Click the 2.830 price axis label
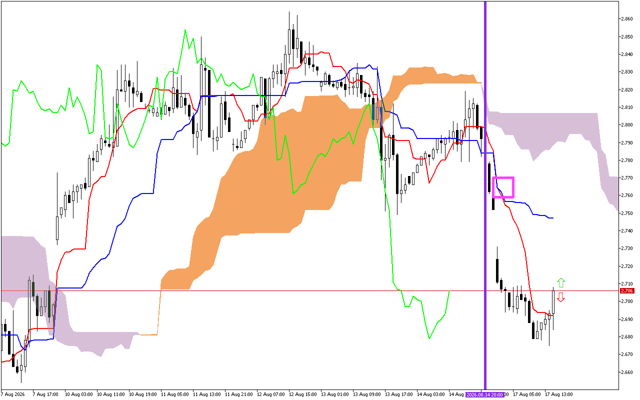This screenshot has height=400, width=640. 626,72
